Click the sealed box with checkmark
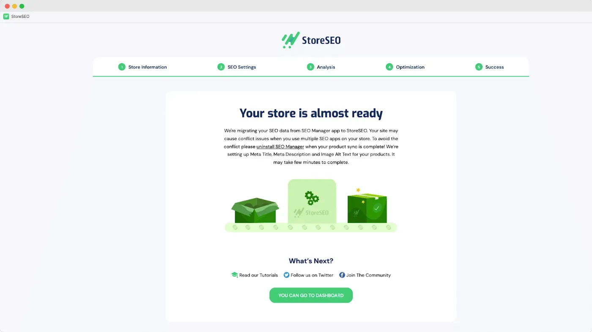 coord(367,208)
